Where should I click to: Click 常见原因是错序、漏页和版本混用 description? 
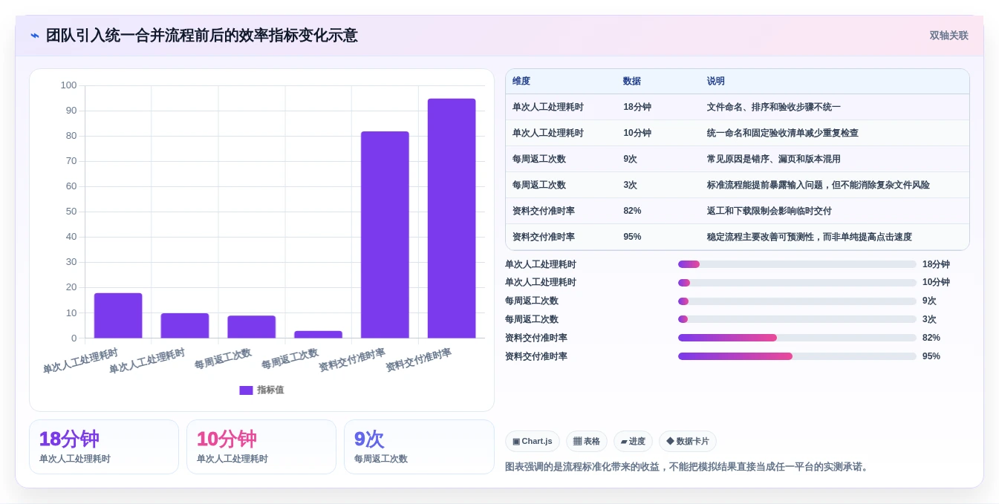774,160
